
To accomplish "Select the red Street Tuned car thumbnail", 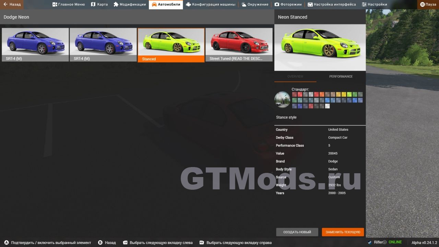I will click(239, 45).
